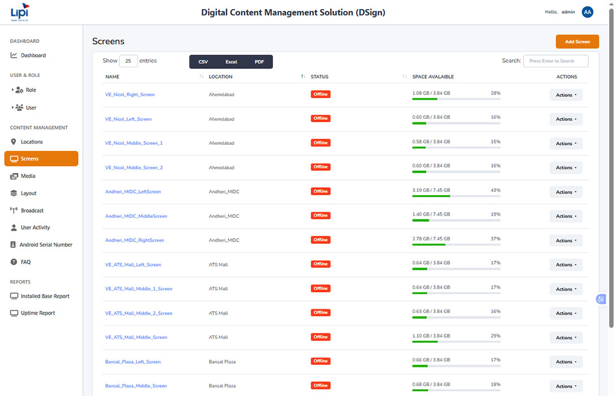Export table as CSV
The image size is (615, 396).
point(203,62)
